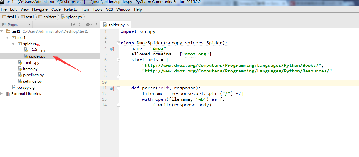Click the spider.py breadcrumb in navigation bar
The width and height of the screenshot is (359, 157).
click(x=71, y=17)
